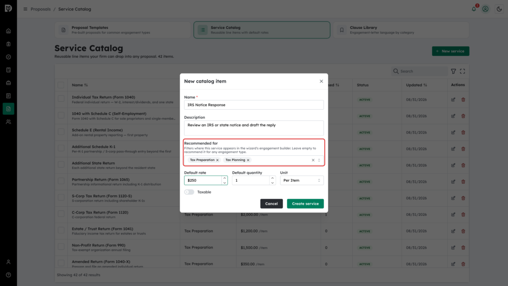The width and height of the screenshot is (508, 286).
Task: Check the select-all checkbox in table header
Action: tap(61, 85)
